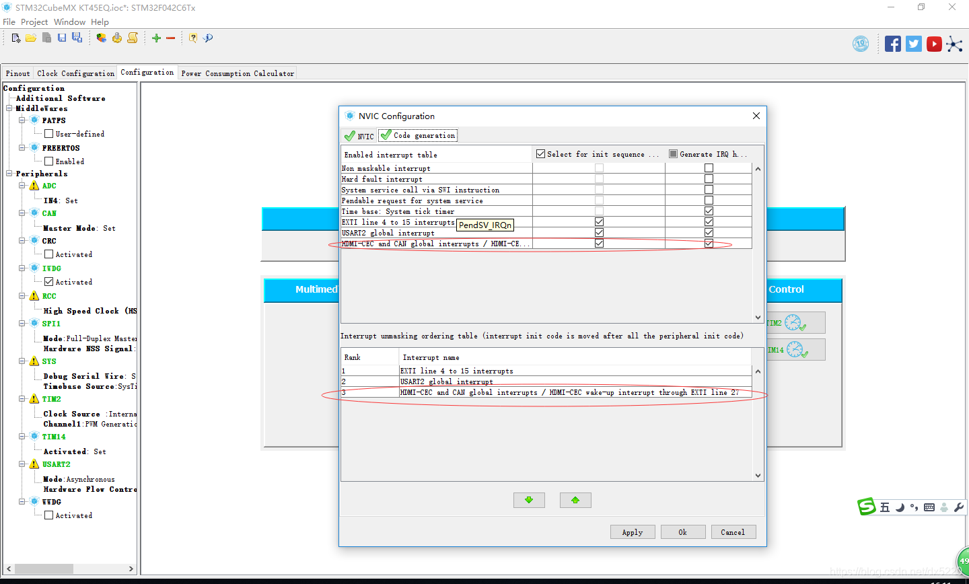Click the ST community network icon
This screenshot has height=584, width=969.
(954, 44)
